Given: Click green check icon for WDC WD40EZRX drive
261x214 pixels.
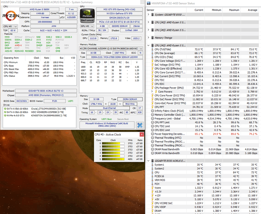Looking at the screenshot, I should [x=5, y=112].
